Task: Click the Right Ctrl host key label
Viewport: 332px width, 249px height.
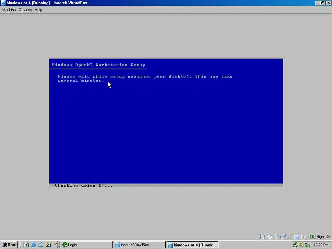Action: pyautogui.click(x=323, y=236)
